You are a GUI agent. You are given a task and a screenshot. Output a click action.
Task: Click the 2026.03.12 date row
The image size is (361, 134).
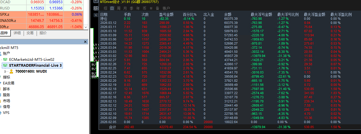tap(108, 23)
